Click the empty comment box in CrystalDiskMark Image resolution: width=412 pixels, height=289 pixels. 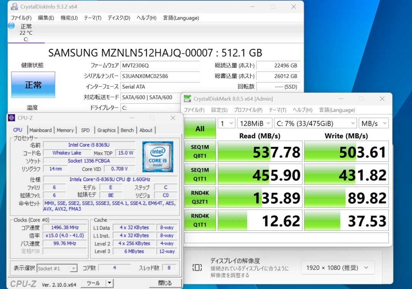pyautogui.click(x=286, y=238)
